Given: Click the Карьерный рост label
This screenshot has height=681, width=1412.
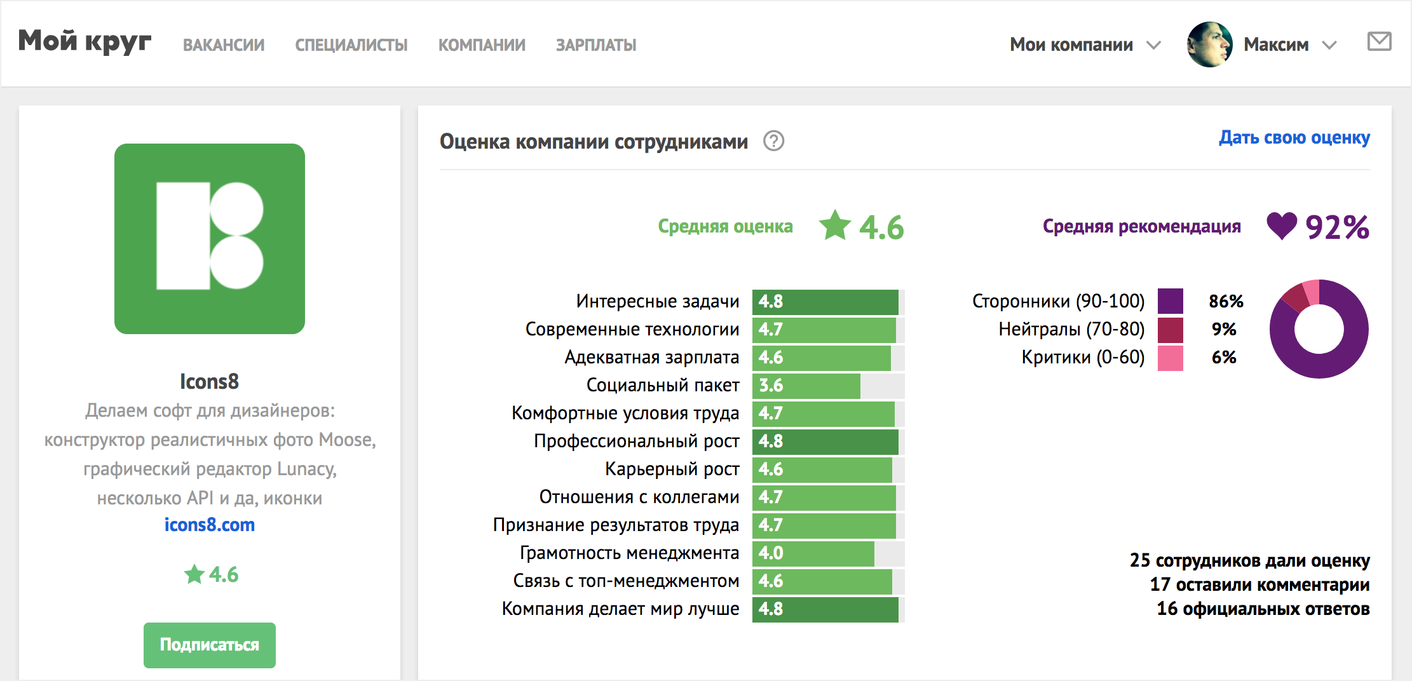Looking at the screenshot, I should pos(672,469).
